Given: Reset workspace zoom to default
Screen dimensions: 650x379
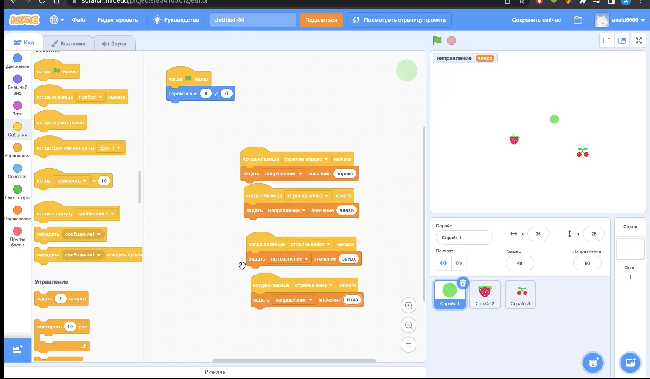Looking at the screenshot, I should [x=408, y=345].
